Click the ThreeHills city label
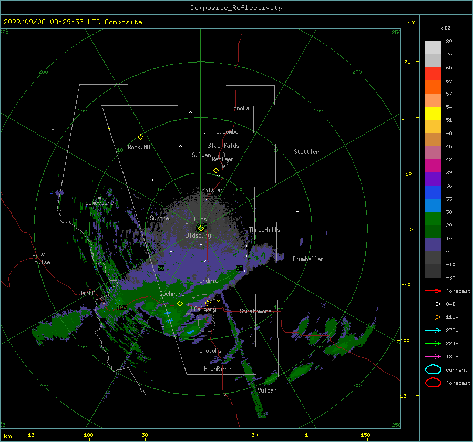Image resolution: width=473 pixels, height=442 pixels. pos(264,230)
